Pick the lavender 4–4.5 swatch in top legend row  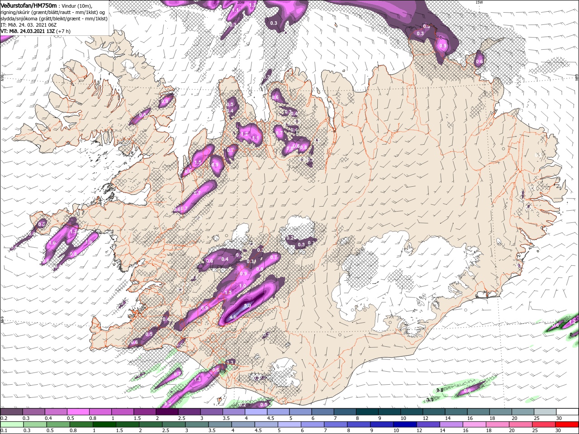256,412
